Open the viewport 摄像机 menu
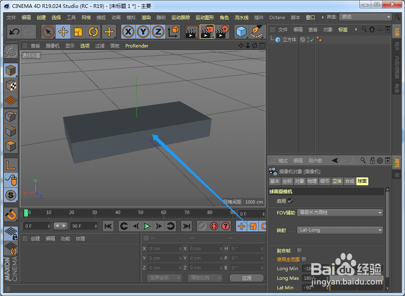The image size is (405, 296). point(52,46)
